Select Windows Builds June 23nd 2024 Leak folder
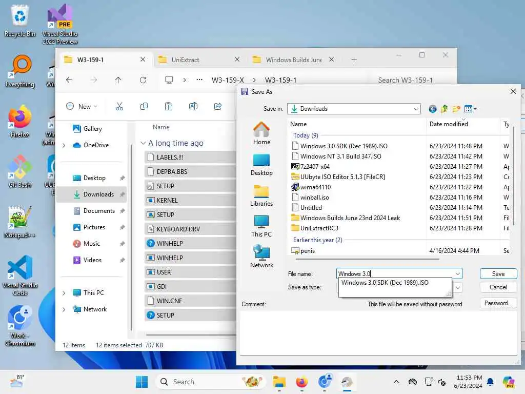The width and height of the screenshot is (525, 394). pos(350,218)
